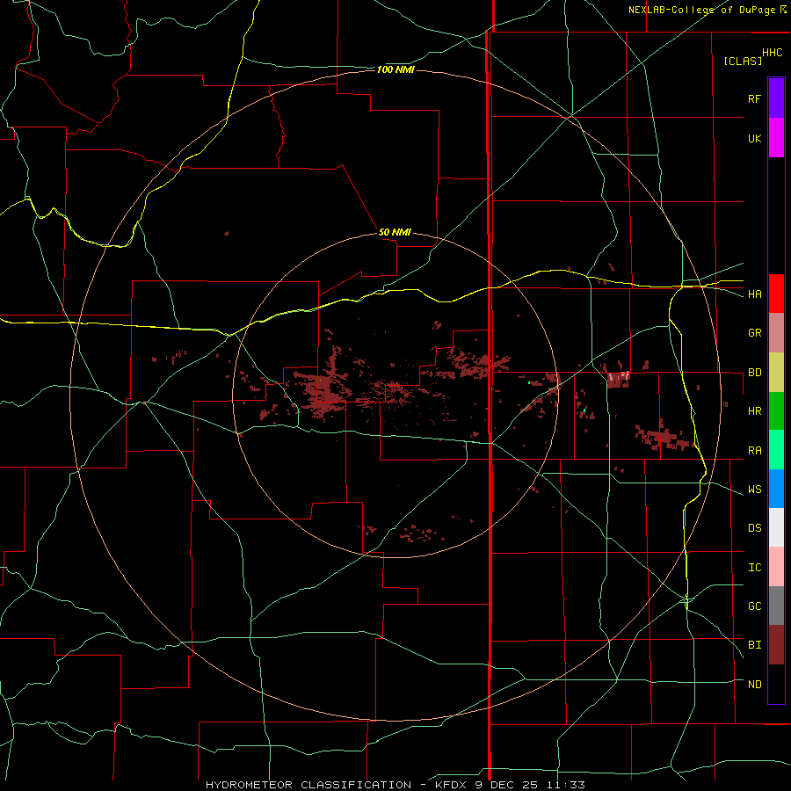Click the BI dark red legend swatch
The image size is (791, 791).
tap(776, 645)
